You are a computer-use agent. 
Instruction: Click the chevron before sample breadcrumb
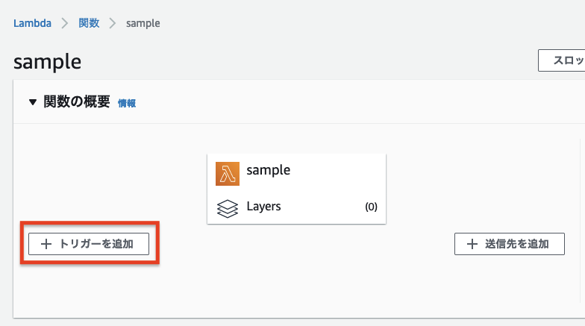pyautogui.click(x=113, y=23)
